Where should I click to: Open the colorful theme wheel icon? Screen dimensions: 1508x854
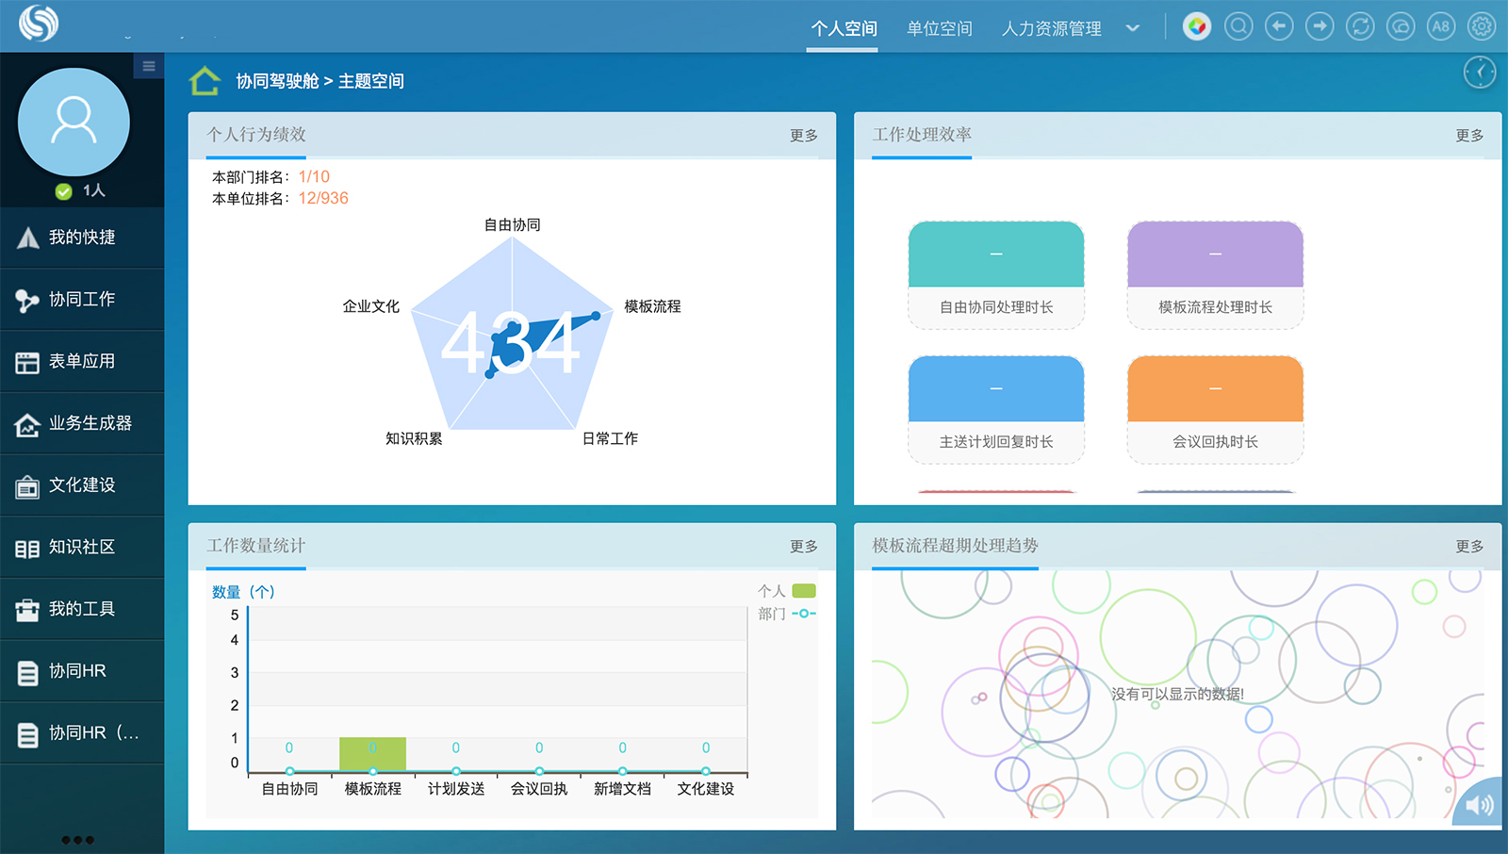pos(1197,26)
